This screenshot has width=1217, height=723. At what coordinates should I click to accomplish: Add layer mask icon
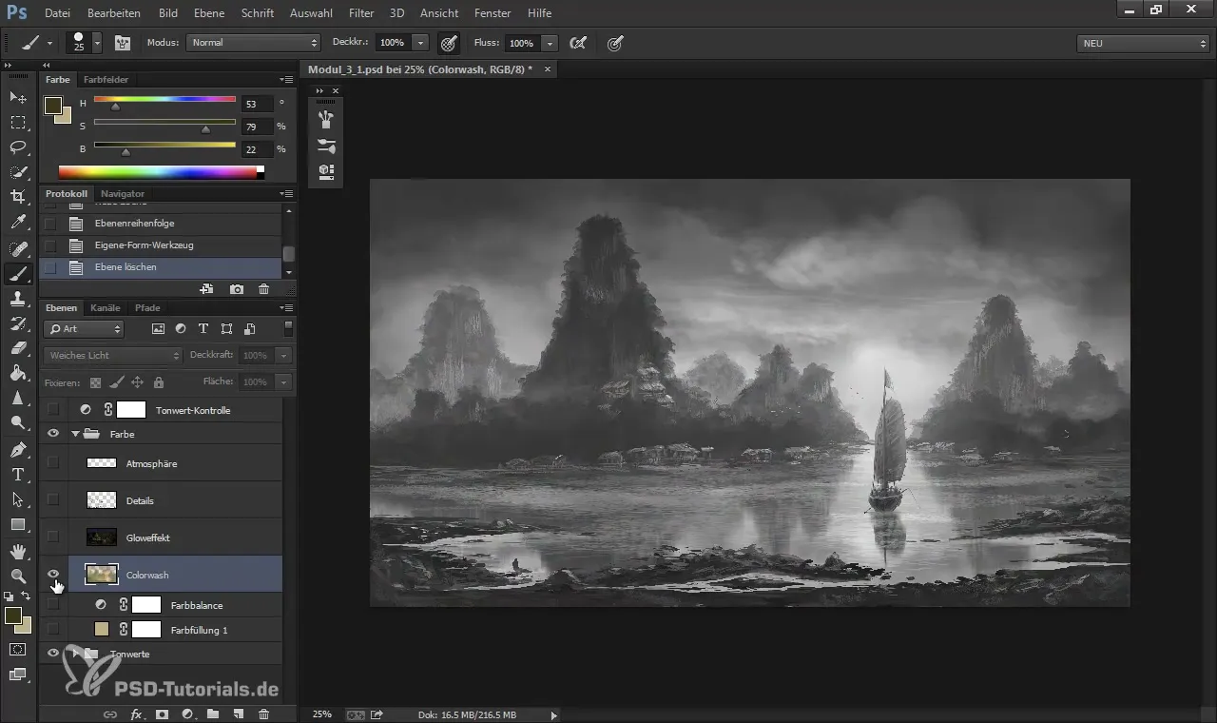coord(162,713)
